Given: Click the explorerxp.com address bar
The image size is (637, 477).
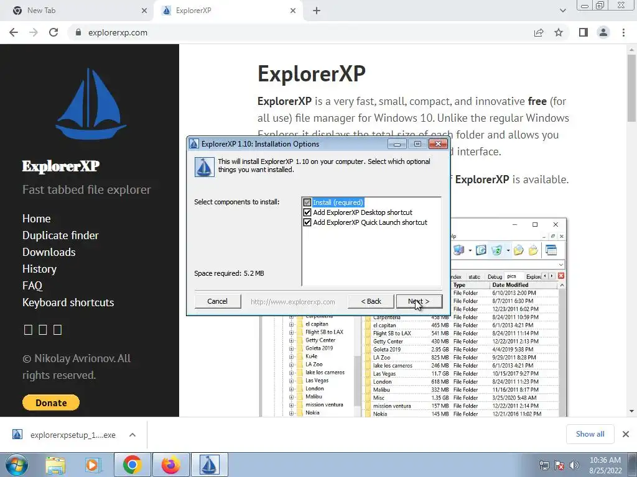Looking at the screenshot, I should (300, 32).
